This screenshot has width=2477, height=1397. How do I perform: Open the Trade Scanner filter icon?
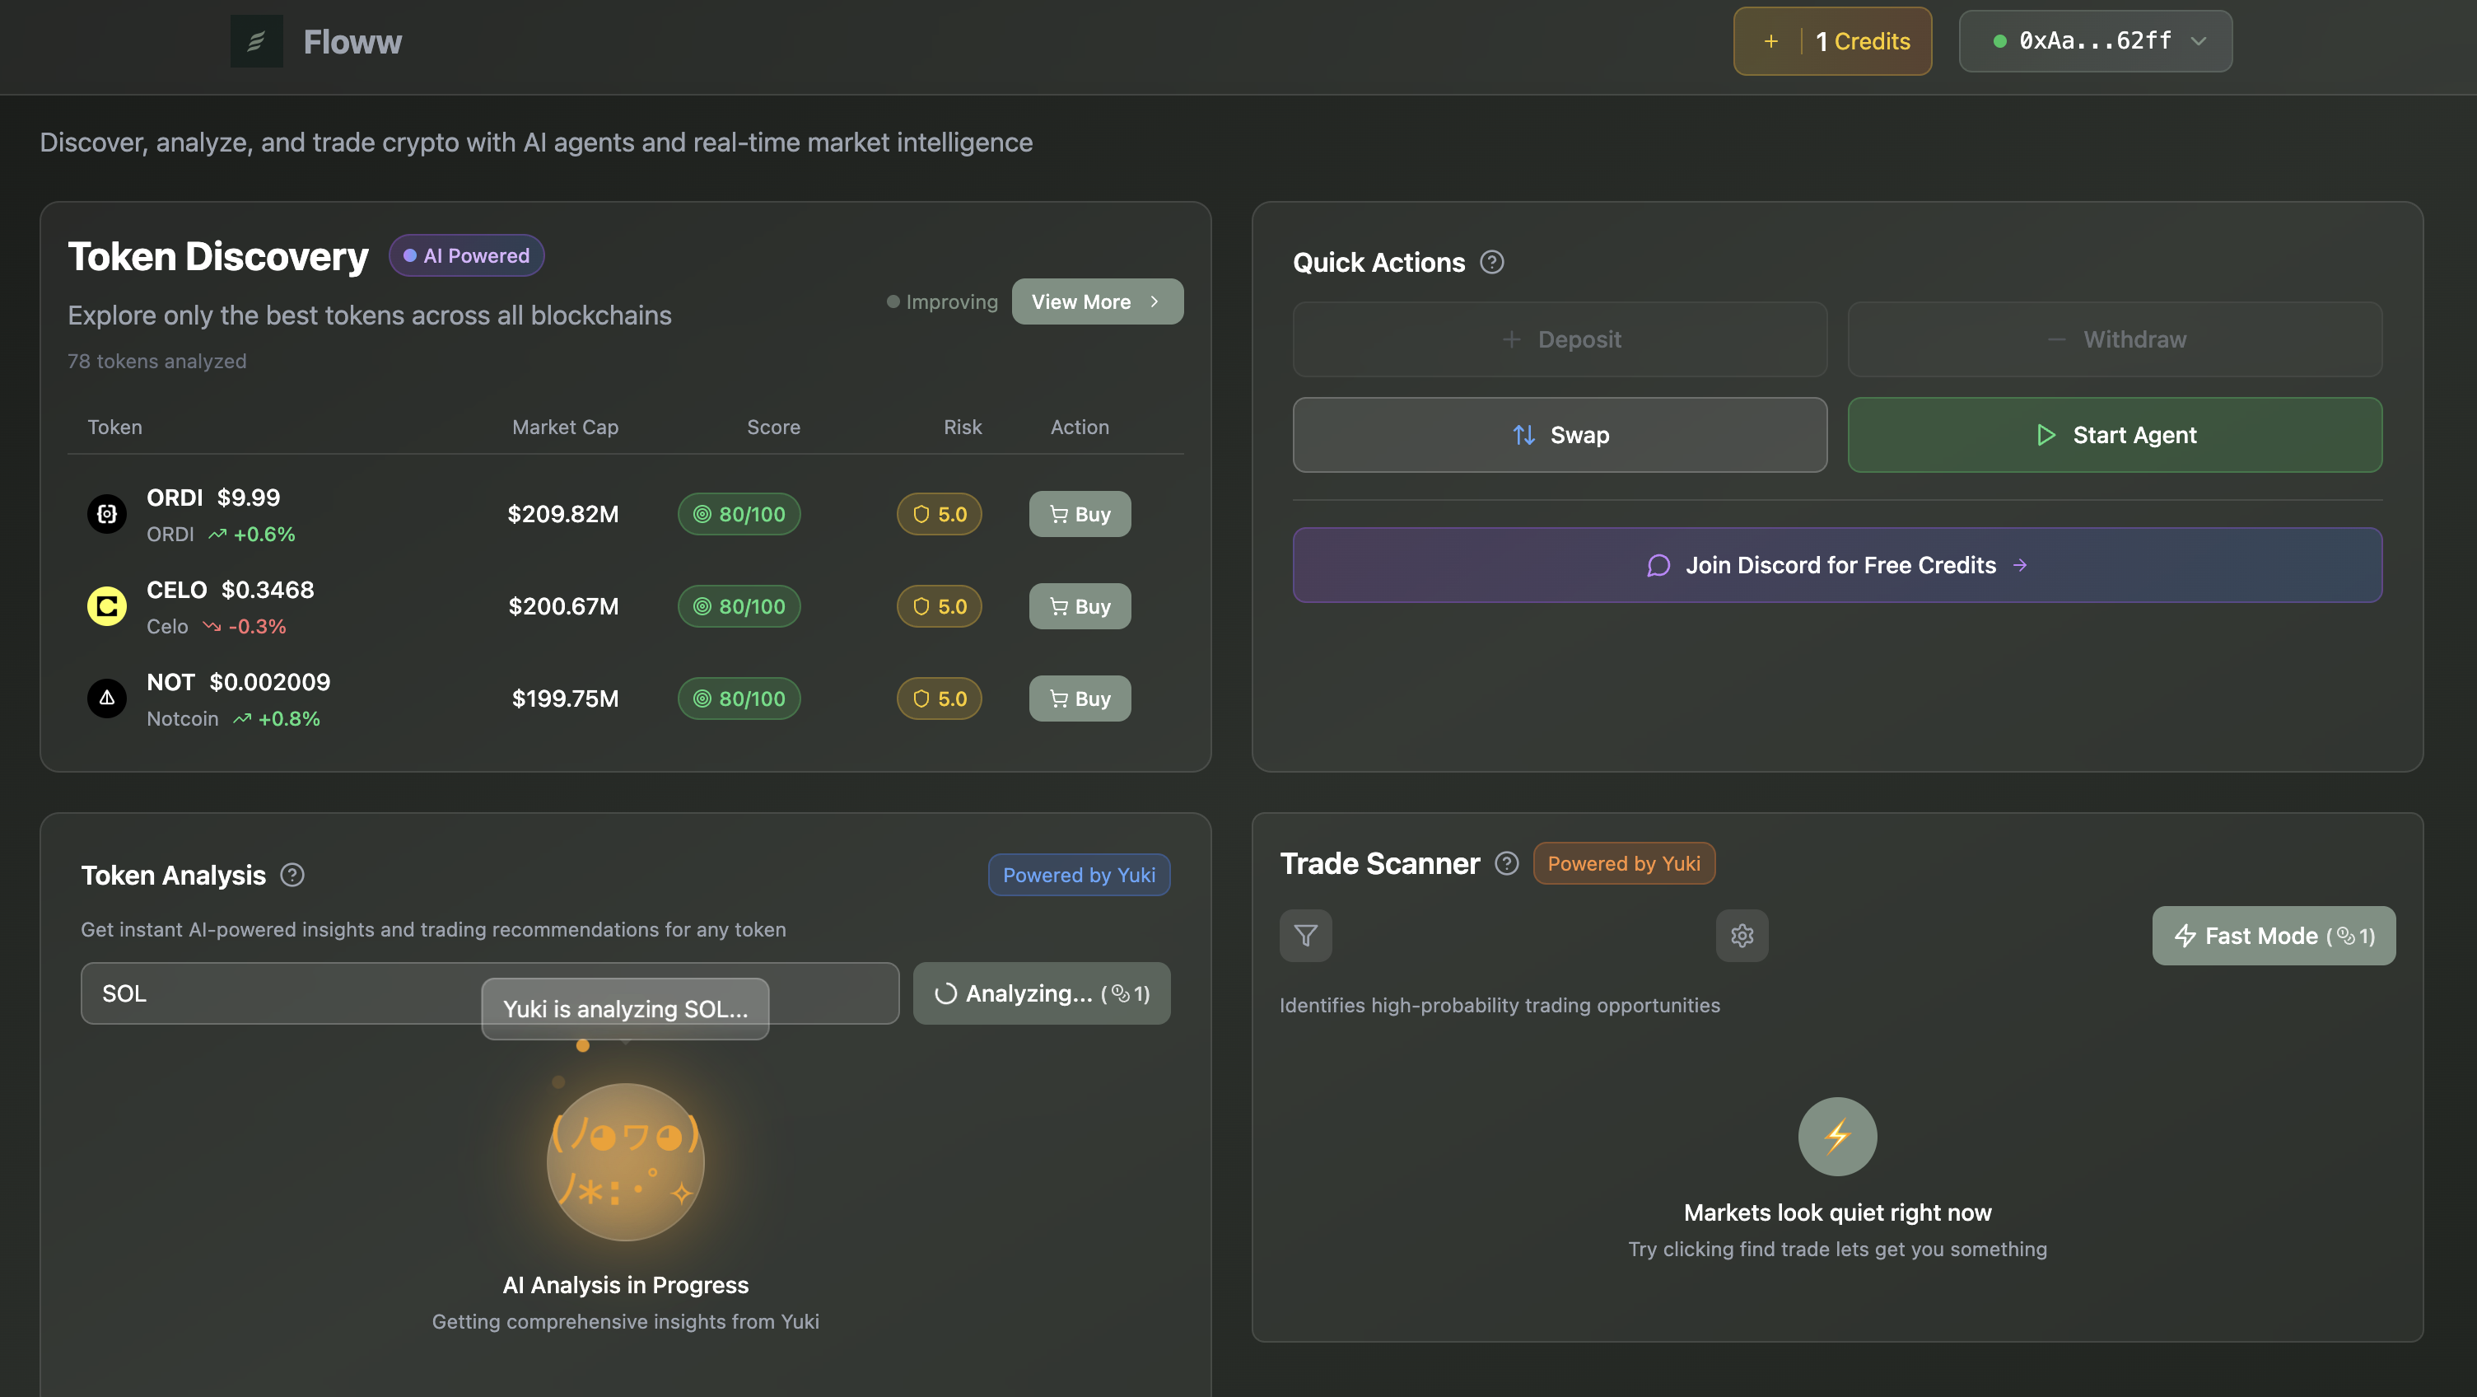point(1305,935)
